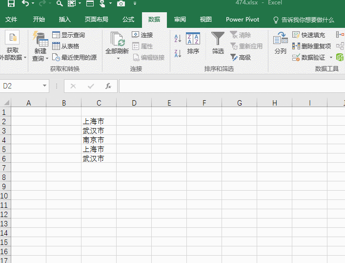Open the Name Box dropdown arrow

(x=44, y=86)
